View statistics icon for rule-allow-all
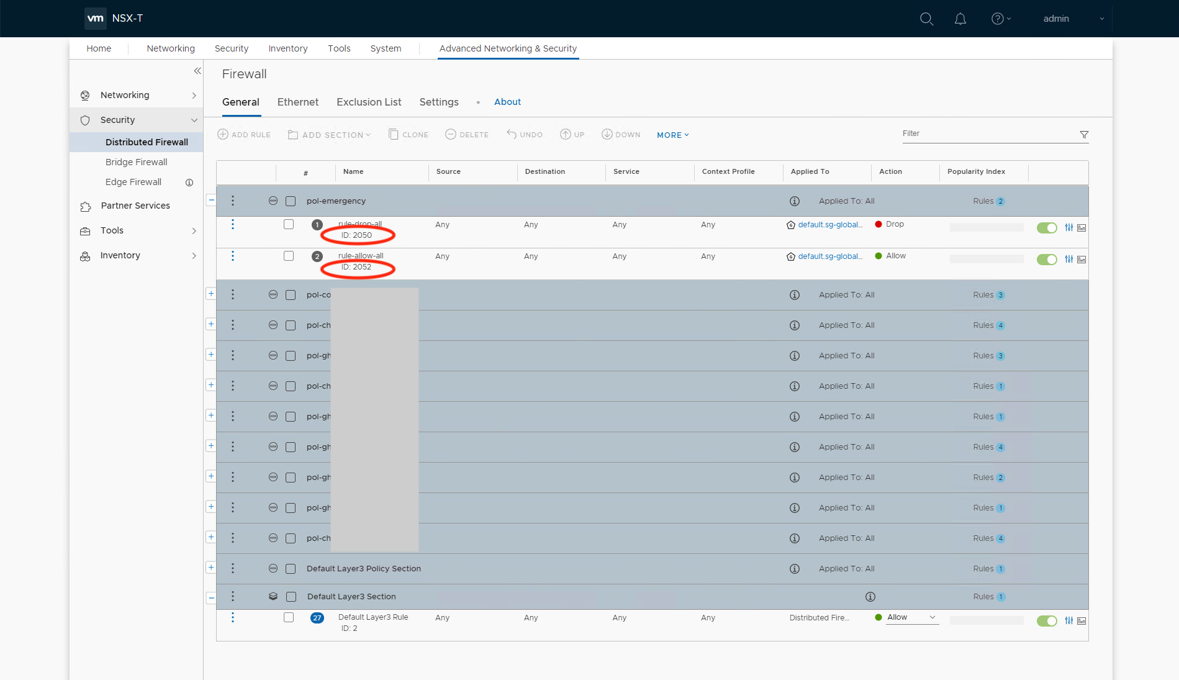The width and height of the screenshot is (1179, 680). pyautogui.click(x=1082, y=260)
